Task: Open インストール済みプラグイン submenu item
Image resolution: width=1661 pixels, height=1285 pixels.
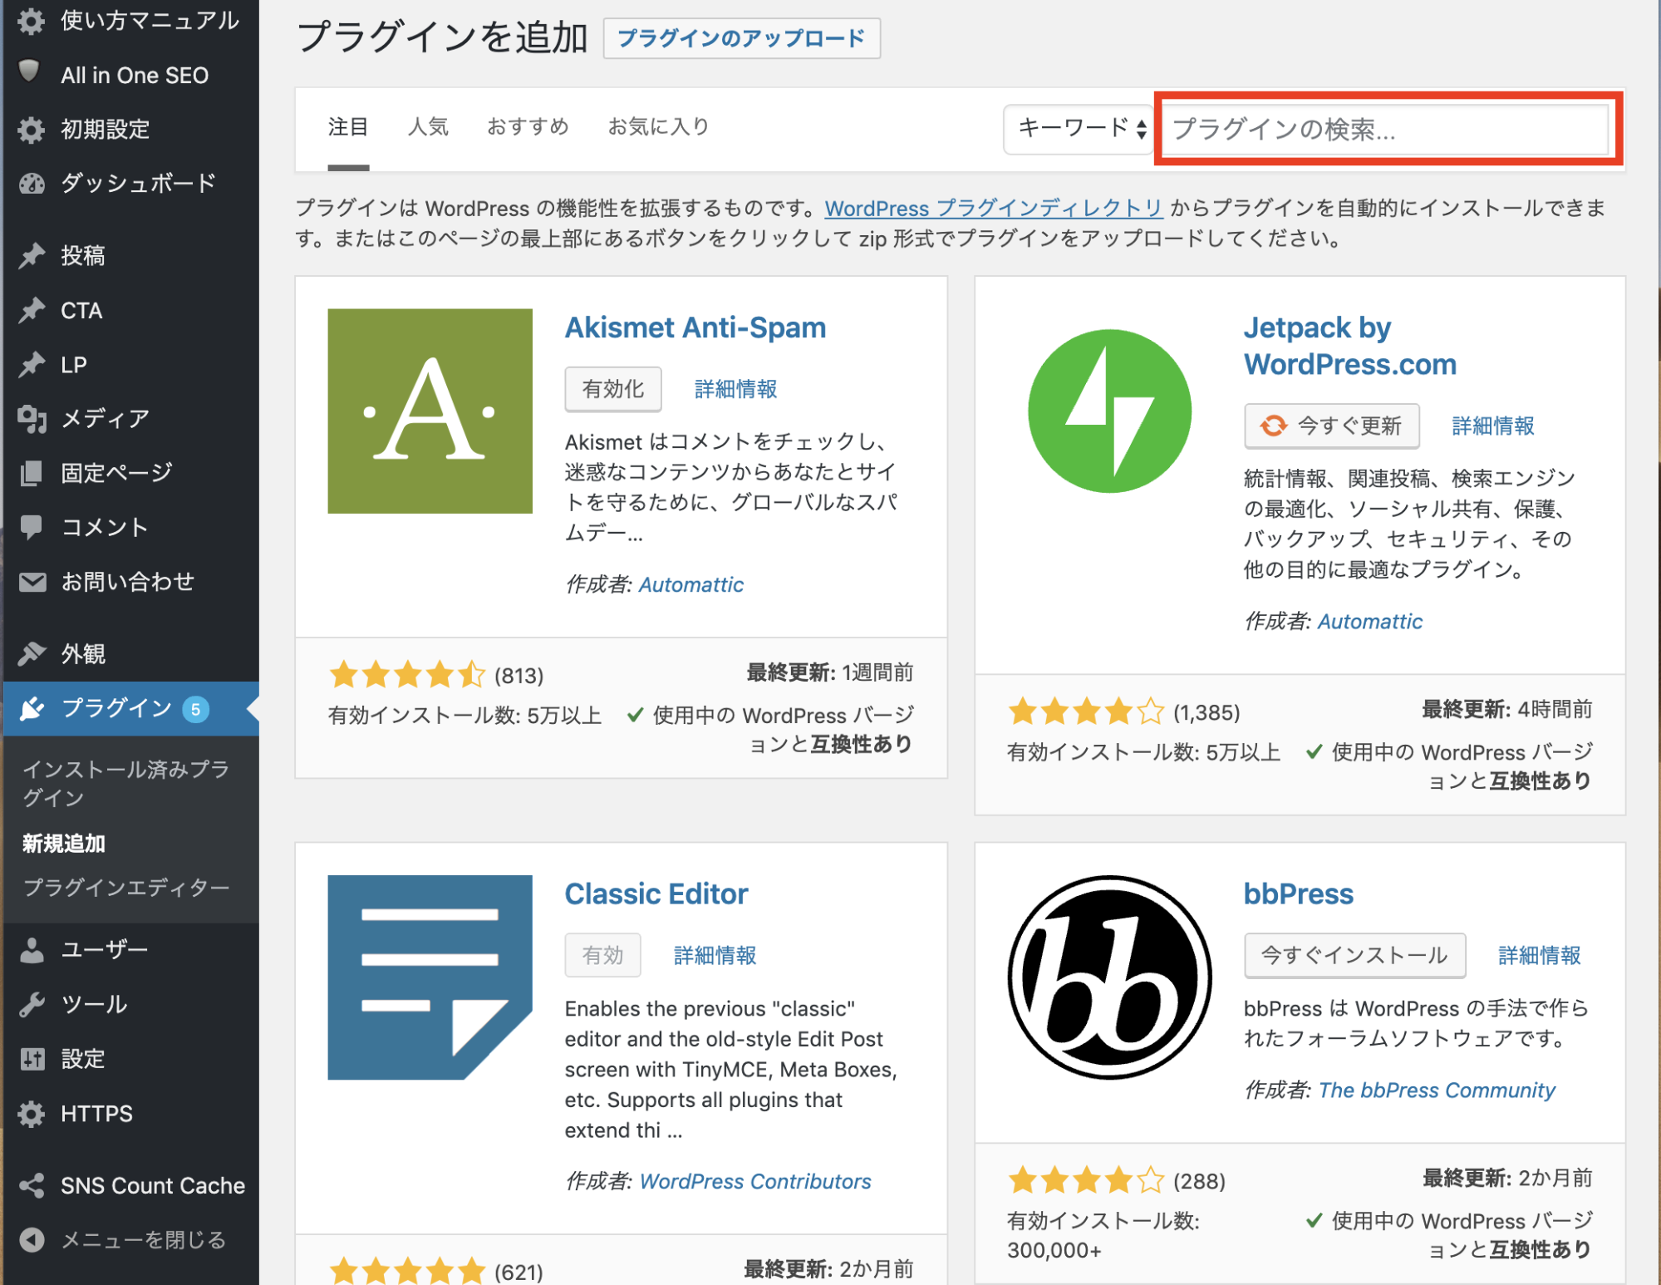Action: (125, 783)
